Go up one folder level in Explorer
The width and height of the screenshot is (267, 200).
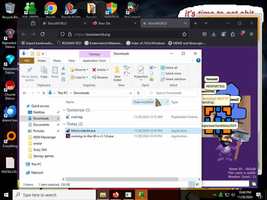coord(44,93)
